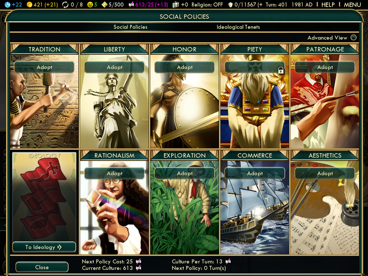
Task: Click the +22 science value
Action: click(17, 4)
